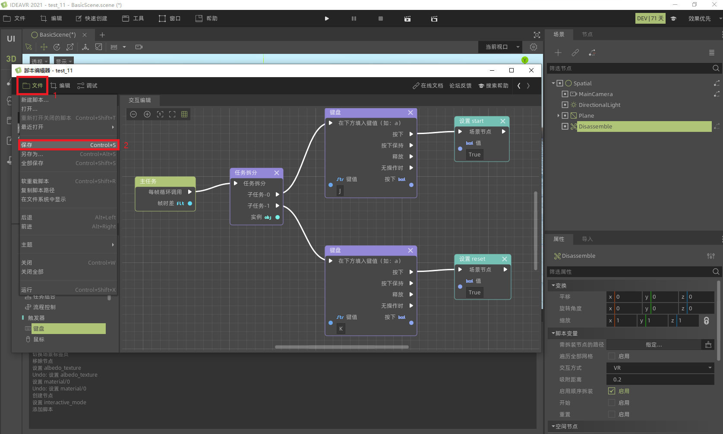The width and height of the screenshot is (723, 434).
Task: Open the 效果优先 quality dropdown
Action: [x=704, y=19]
